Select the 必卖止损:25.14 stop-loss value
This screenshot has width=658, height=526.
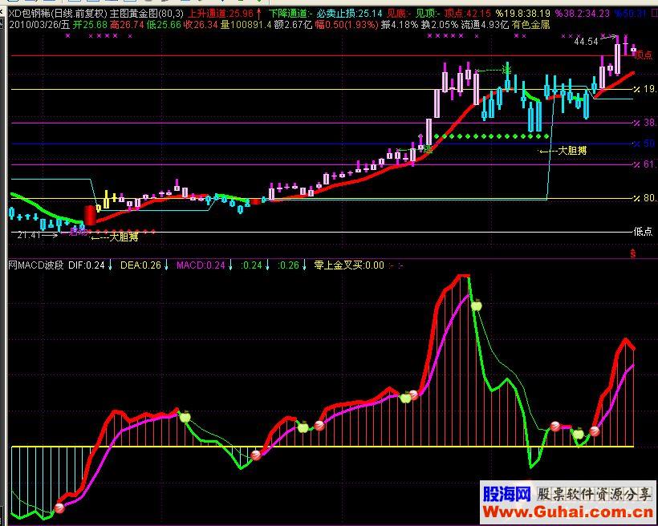click(x=349, y=14)
